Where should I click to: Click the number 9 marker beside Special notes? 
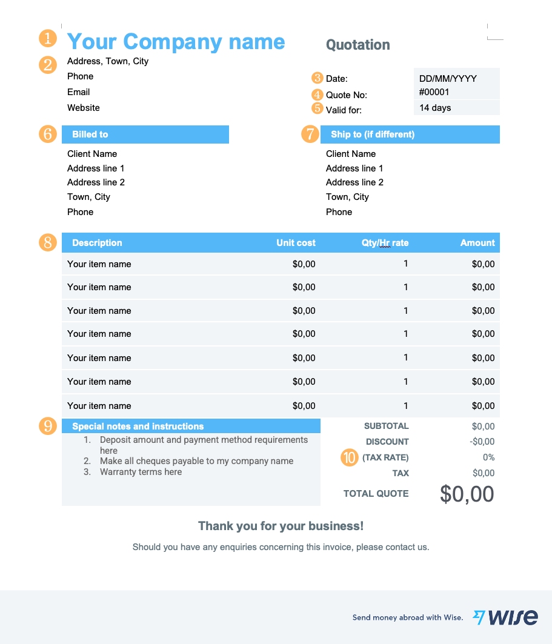tap(48, 426)
